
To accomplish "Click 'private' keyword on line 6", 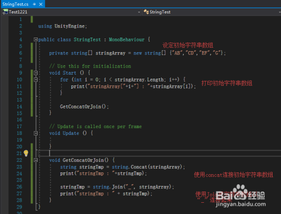I will point(58,53).
